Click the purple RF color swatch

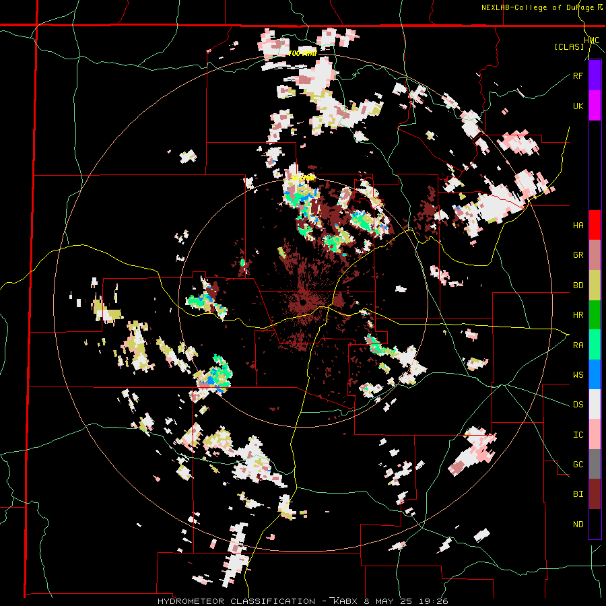595,75
